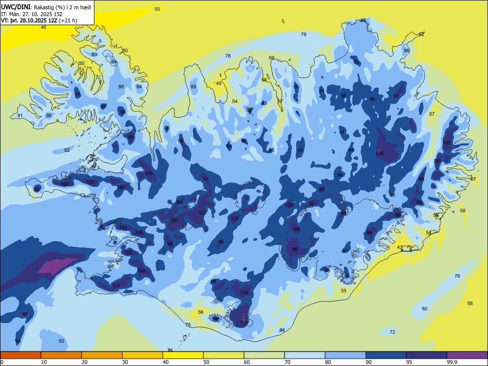
Task: Choose the light blue 70–80 legend swatch
Action: [x=305, y=355]
